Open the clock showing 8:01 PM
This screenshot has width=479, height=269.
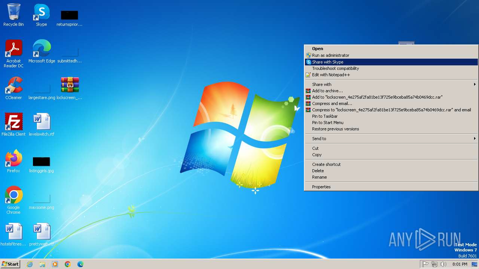click(460, 264)
